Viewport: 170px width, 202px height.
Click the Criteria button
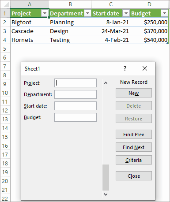click(134, 160)
